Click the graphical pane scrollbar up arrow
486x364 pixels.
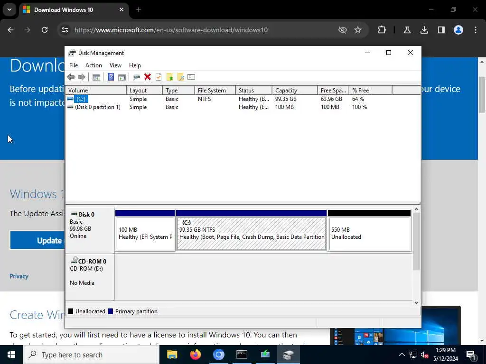point(416,209)
